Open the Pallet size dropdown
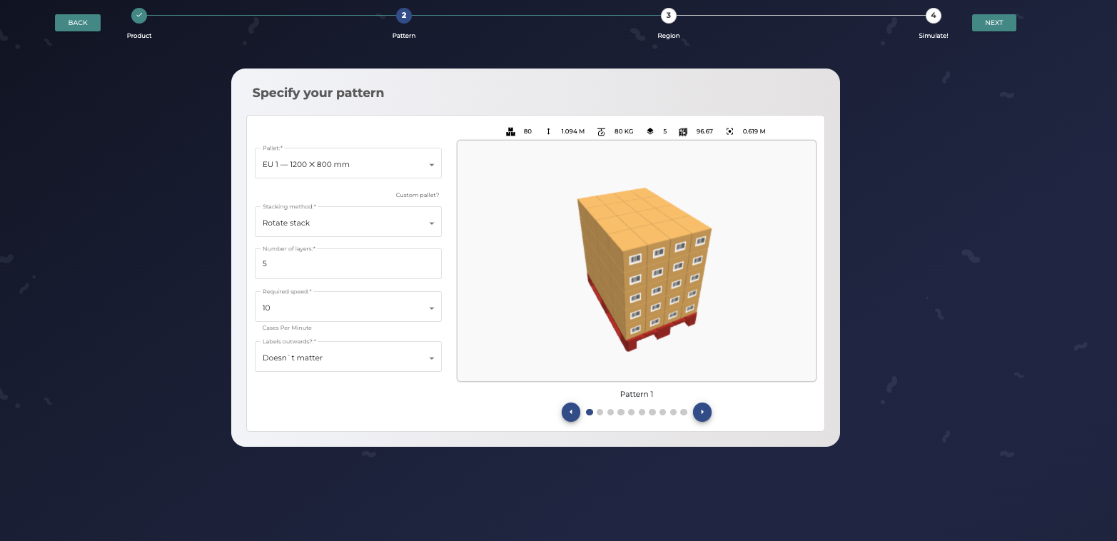Viewport: 1117px width, 541px height. point(348,164)
